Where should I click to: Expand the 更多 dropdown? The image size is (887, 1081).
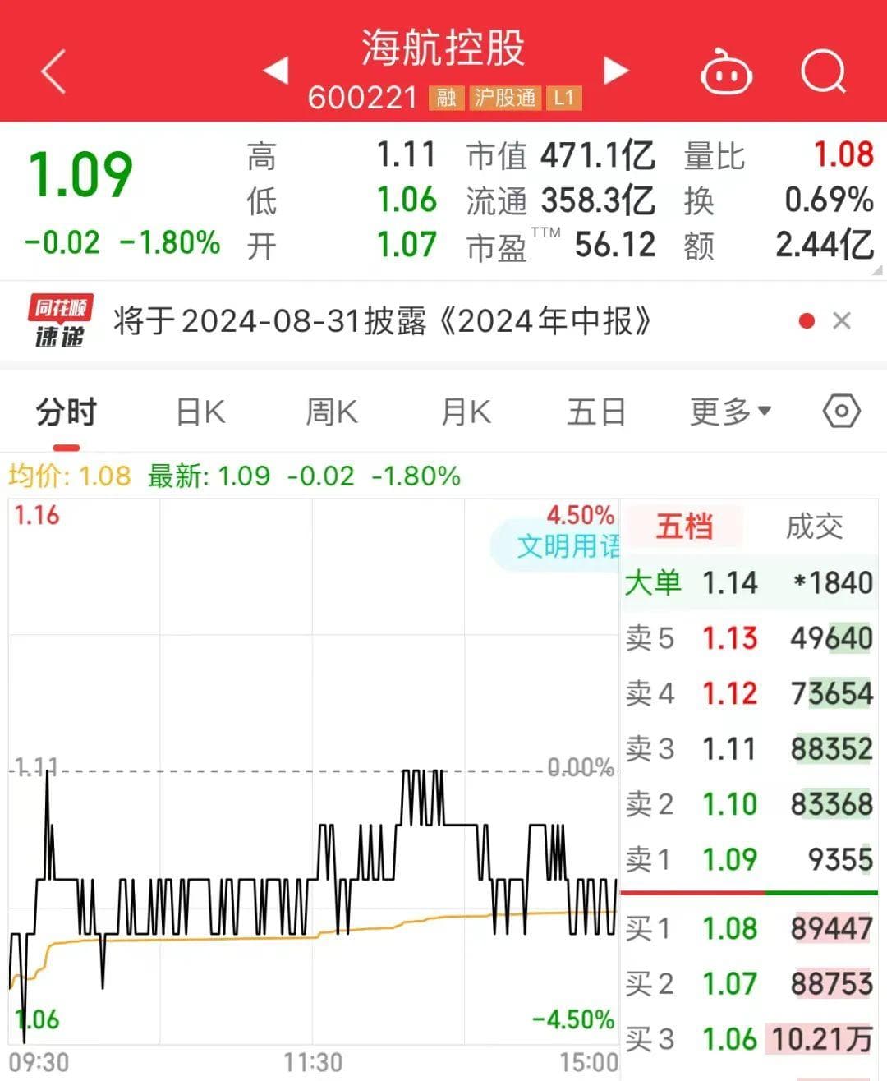tap(730, 412)
